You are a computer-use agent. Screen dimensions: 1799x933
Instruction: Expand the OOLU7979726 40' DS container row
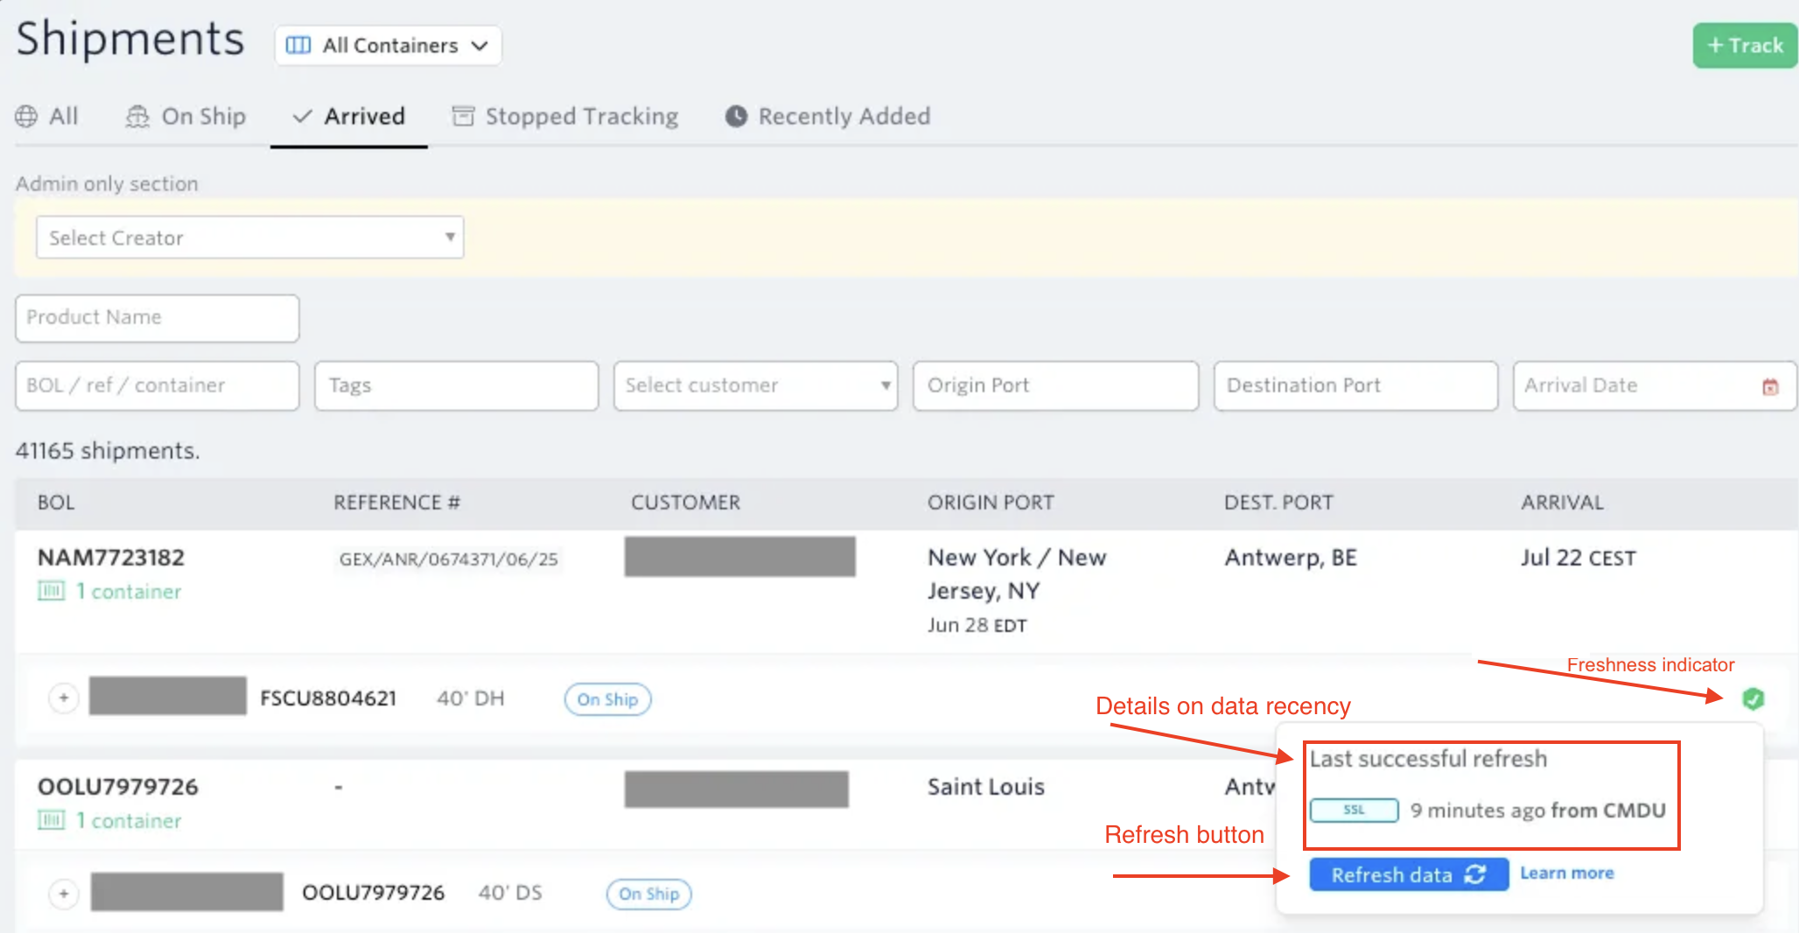pyautogui.click(x=63, y=894)
